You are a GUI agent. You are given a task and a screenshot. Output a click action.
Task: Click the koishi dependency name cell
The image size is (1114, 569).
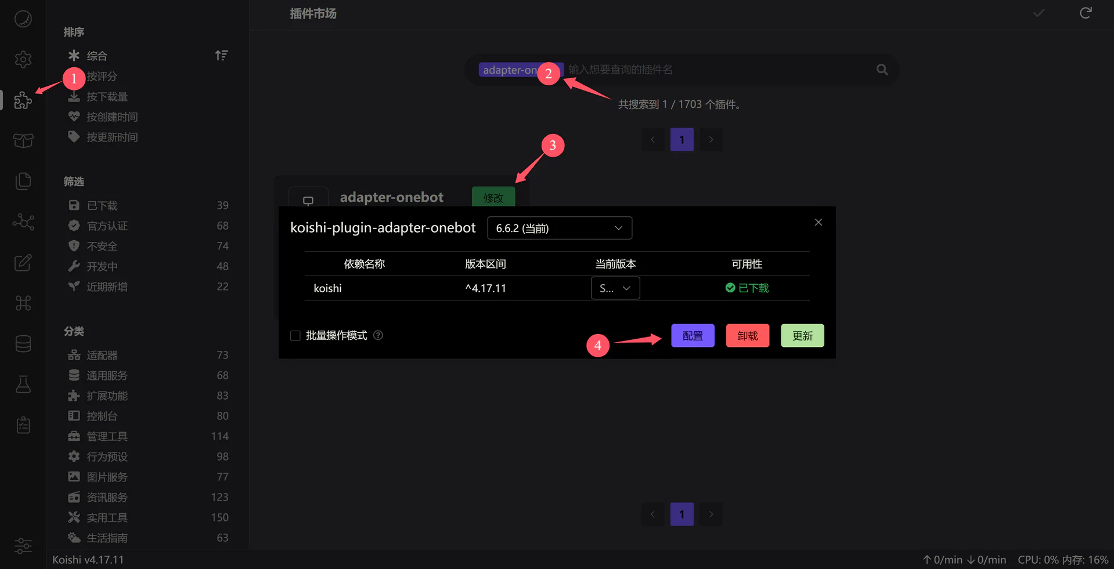tap(327, 288)
